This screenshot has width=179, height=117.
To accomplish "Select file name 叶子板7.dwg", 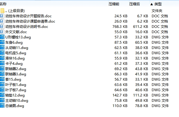I will click(16, 90).
